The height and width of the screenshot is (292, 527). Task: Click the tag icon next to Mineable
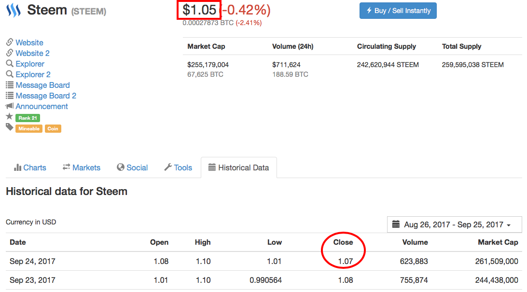click(10, 127)
